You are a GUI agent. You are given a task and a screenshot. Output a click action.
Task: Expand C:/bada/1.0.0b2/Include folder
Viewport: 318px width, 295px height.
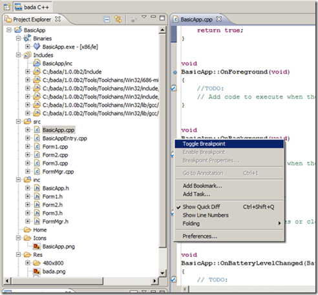click(x=28, y=72)
